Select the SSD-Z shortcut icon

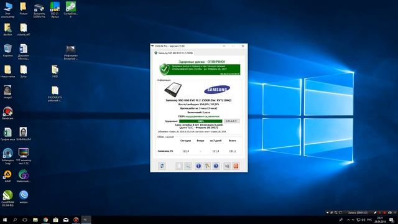click(55, 10)
